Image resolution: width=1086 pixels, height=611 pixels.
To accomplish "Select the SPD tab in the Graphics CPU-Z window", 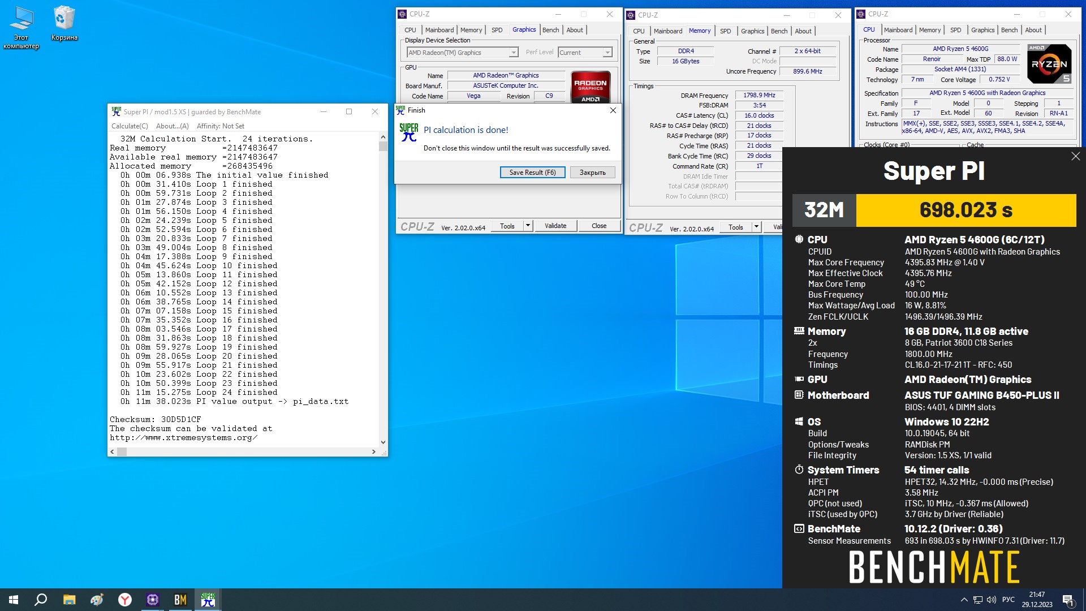I will click(497, 30).
